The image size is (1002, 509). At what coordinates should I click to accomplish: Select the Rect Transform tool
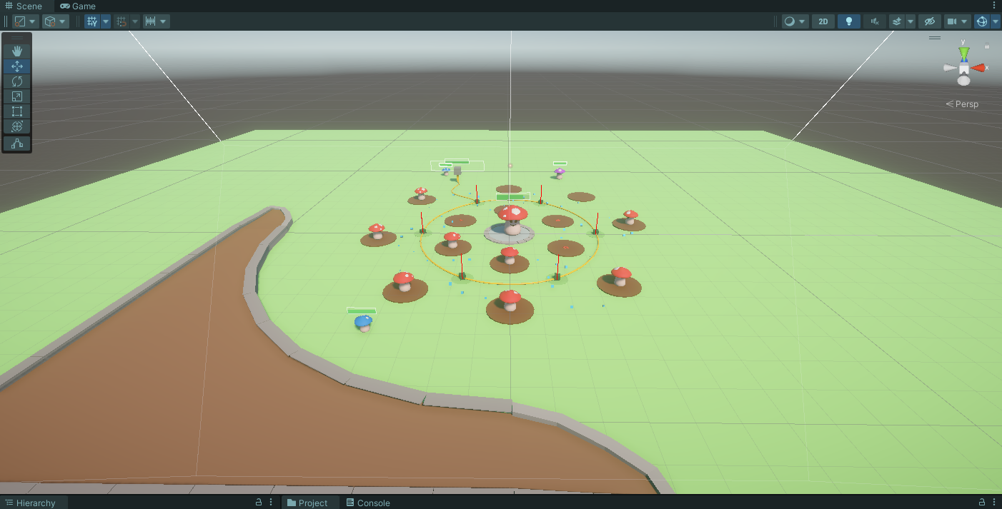pos(16,111)
